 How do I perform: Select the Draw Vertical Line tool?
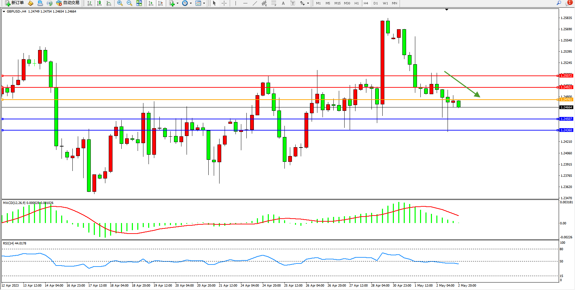pos(236,3)
